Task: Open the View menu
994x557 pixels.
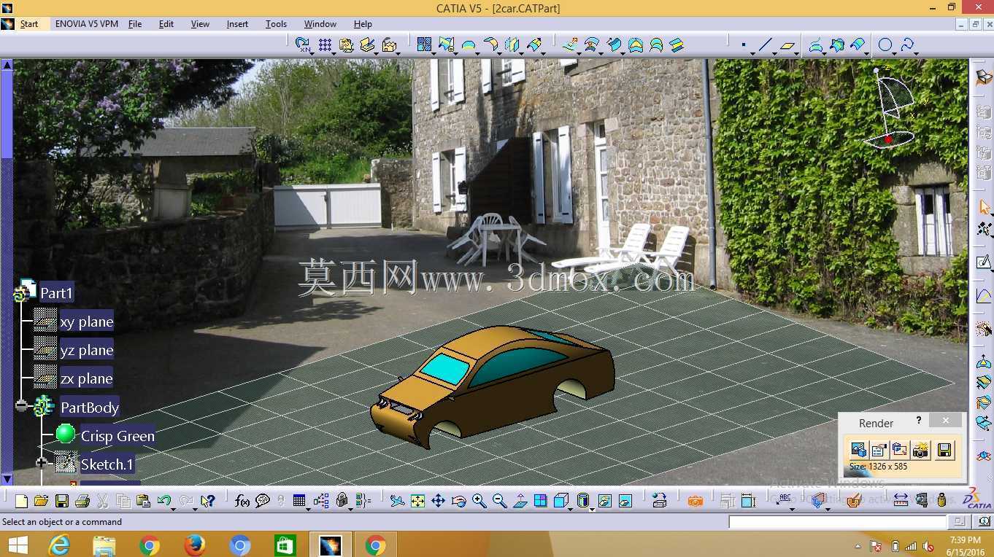Action: (200, 24)
